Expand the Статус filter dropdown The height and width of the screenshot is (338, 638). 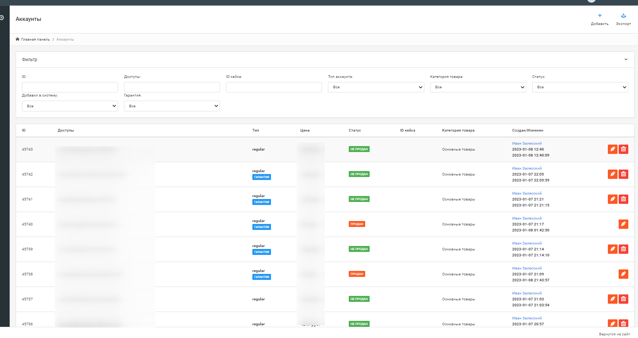click(580, 87)
